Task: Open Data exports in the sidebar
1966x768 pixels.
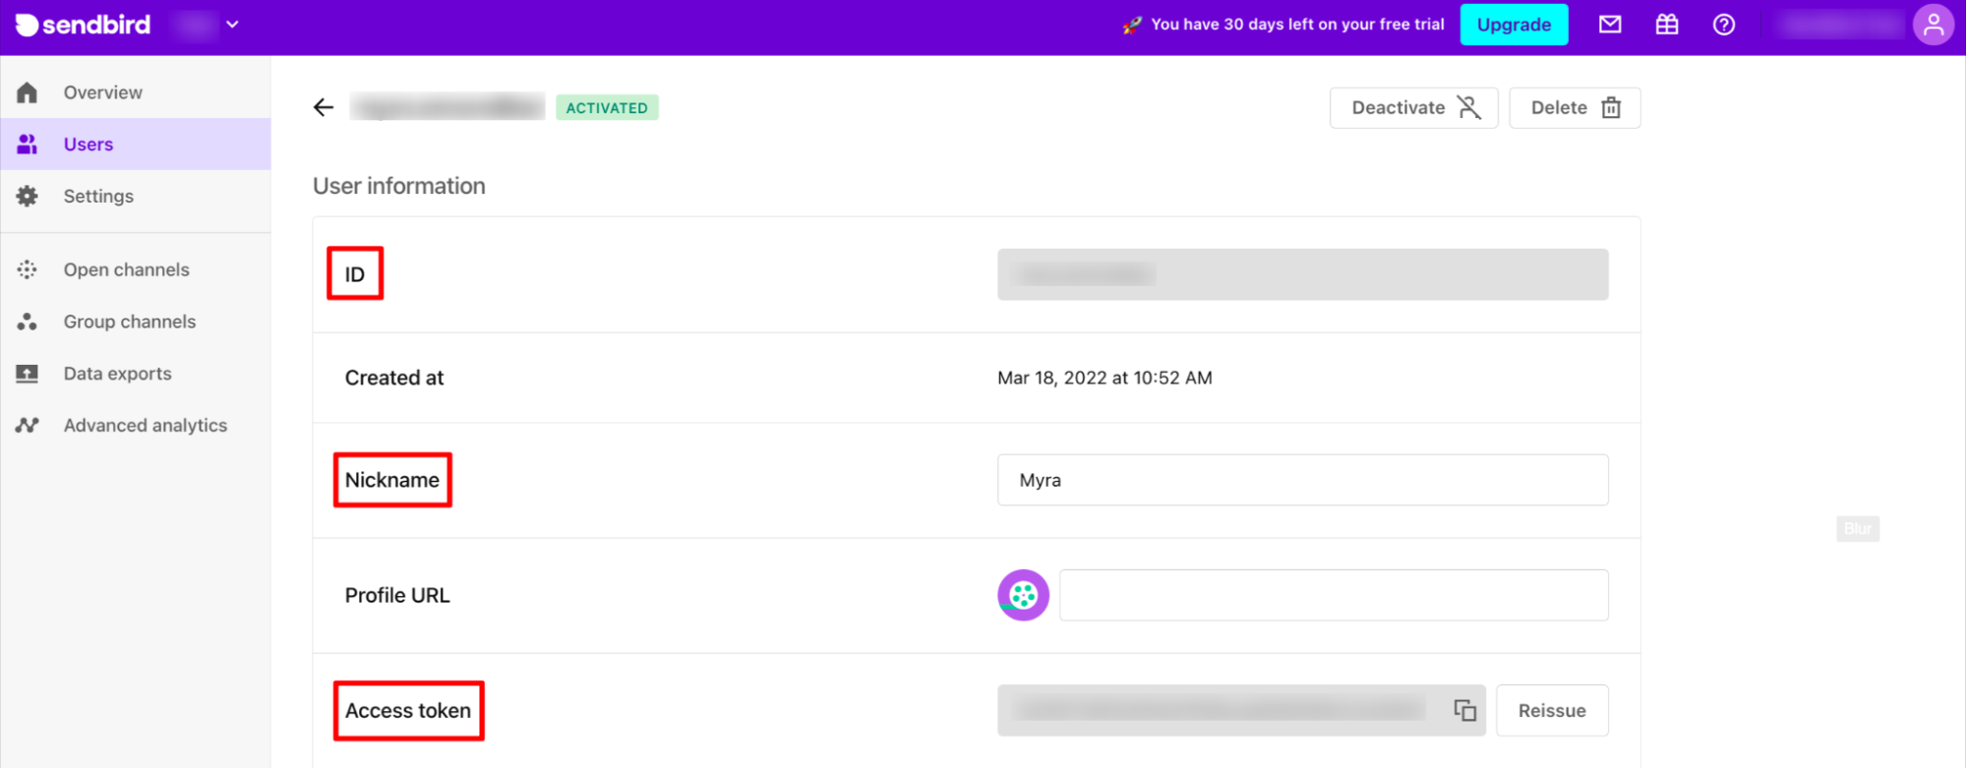Action: [x=118, y=374]
